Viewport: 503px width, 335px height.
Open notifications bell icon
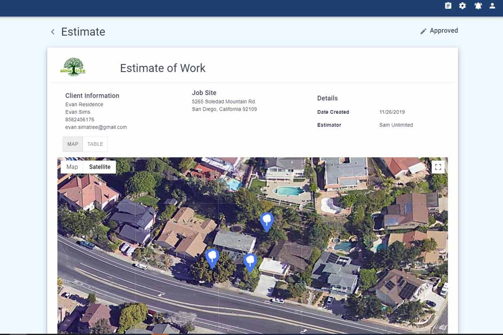tap(478, 6)
